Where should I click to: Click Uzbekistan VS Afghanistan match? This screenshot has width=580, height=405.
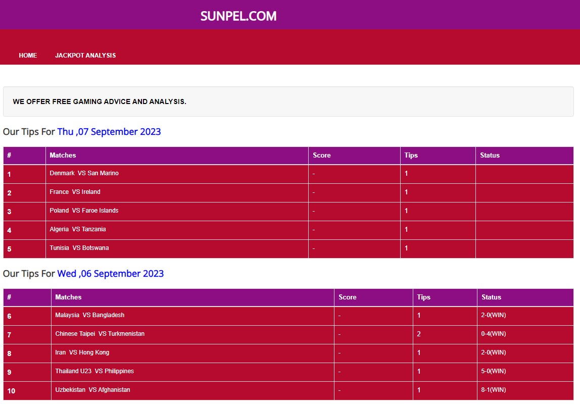92,390
